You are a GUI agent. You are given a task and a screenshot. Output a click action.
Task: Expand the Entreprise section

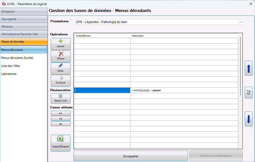(x=24, y=12)
